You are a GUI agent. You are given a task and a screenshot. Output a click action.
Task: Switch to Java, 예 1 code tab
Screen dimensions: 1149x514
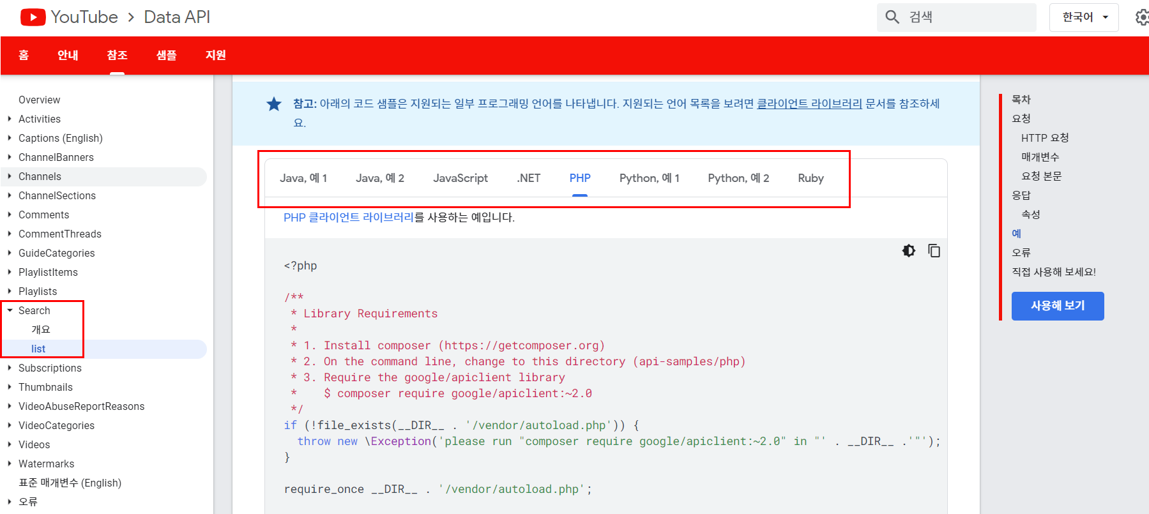303,178
